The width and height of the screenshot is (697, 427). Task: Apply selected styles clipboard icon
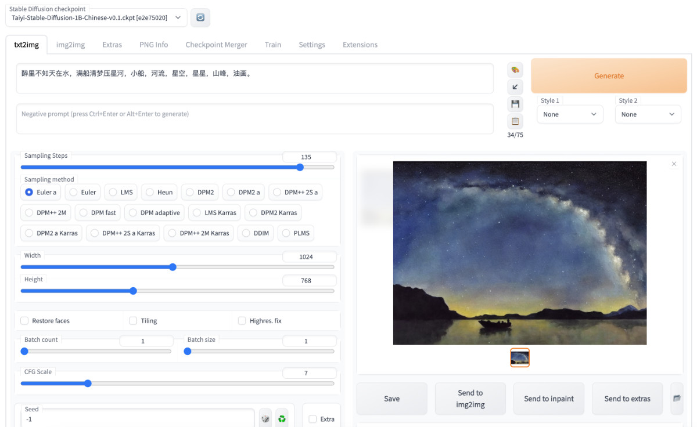coord(515,121)
